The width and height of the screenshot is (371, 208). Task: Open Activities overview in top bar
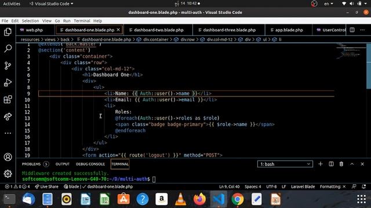pos(12,3)
